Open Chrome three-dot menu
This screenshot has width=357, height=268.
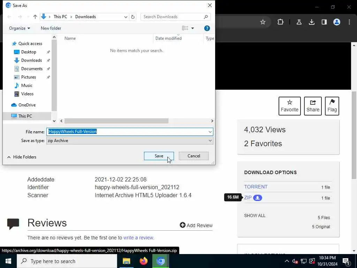[x=349, y=22]
